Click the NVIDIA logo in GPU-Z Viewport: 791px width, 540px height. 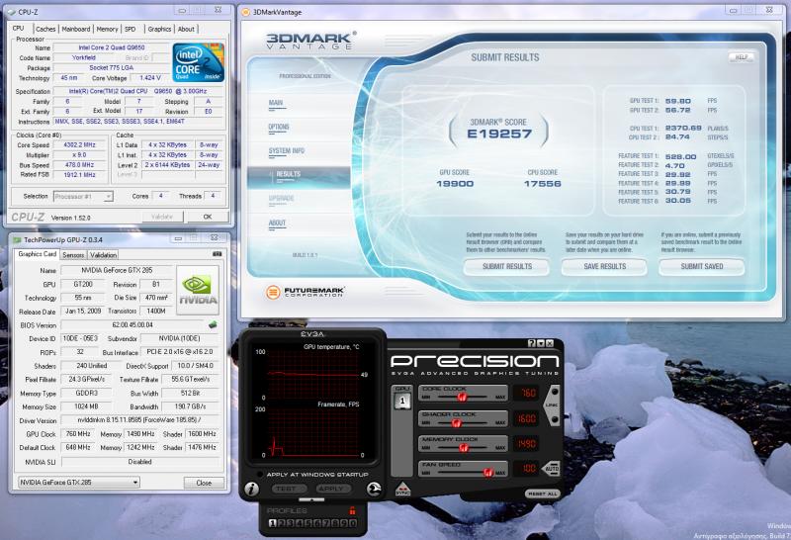point(198,291)
